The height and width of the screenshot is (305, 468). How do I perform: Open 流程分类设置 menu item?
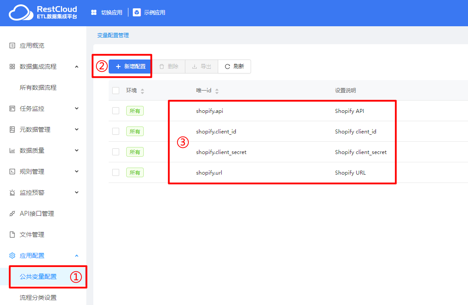coord(38,298)
